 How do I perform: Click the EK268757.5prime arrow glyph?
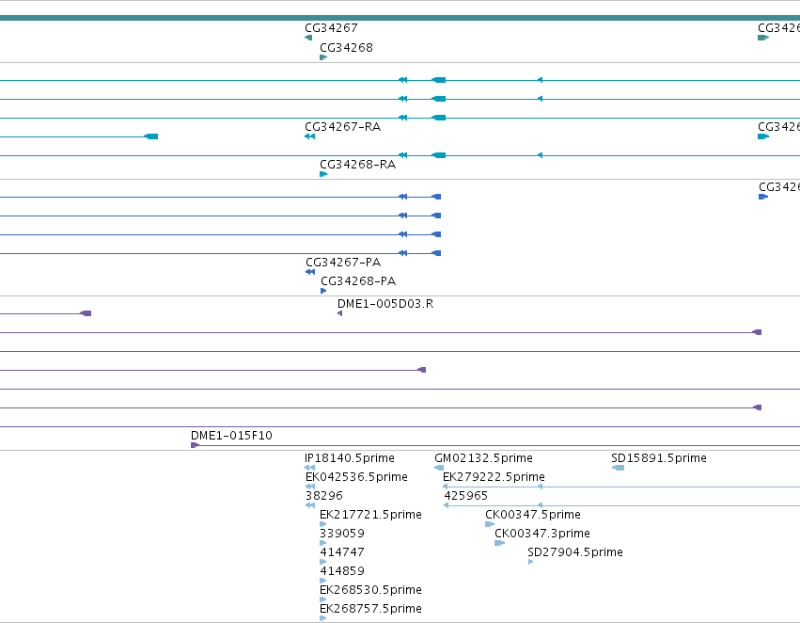coord(323,618)
